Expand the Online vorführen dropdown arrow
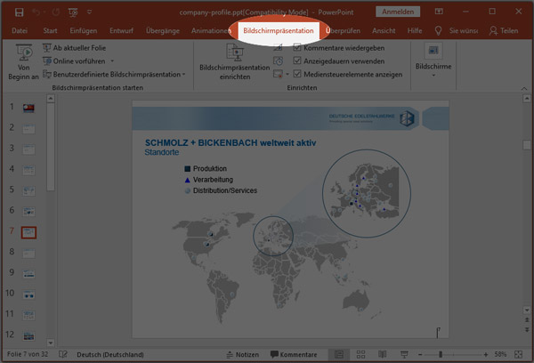The height and width of the screenshot is (363, 534). pos(112,61)
